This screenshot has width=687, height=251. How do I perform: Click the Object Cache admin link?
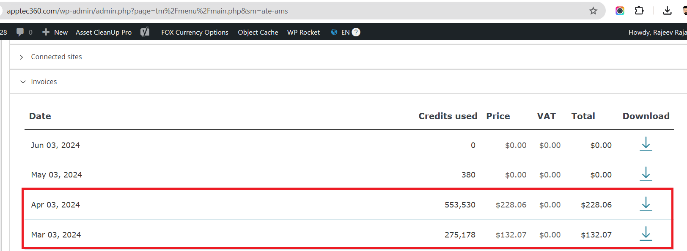(258, 32)
